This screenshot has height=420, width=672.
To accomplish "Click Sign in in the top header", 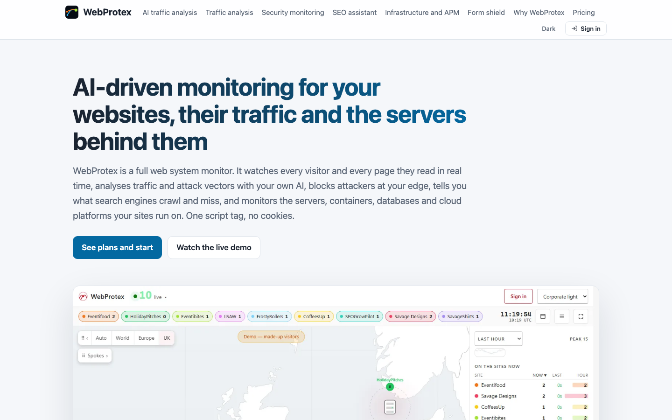I will pyautogui.click(x=586, y=28).
